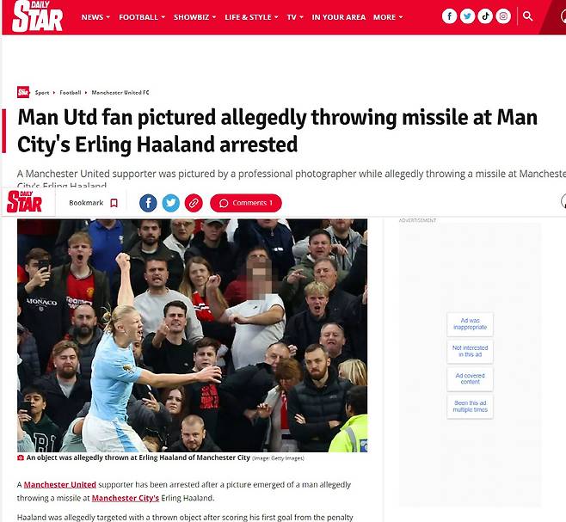Viewport: 566px width, 522px height.
Task: Follow the Manchester City's link in article
Action: pyautogui.click(x=126, y=498)
